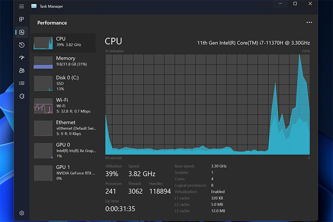Click the 60 seconds graph label
Screen dimensions: 333x222
pyautogui.click(x=114, y=158)
